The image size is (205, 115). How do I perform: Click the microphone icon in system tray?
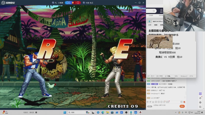coord(182,112)
